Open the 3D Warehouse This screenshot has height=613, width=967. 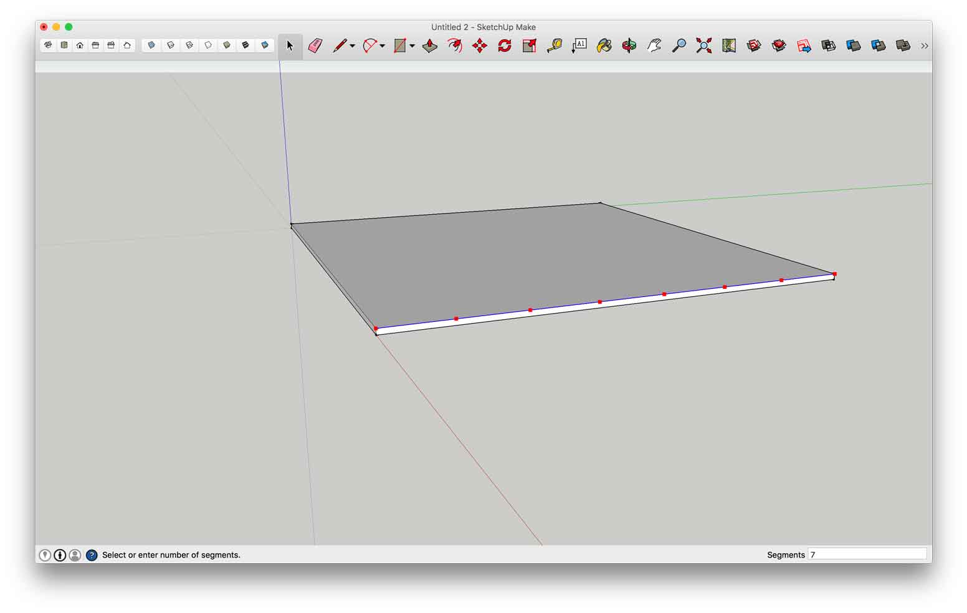tap(754, 45)
